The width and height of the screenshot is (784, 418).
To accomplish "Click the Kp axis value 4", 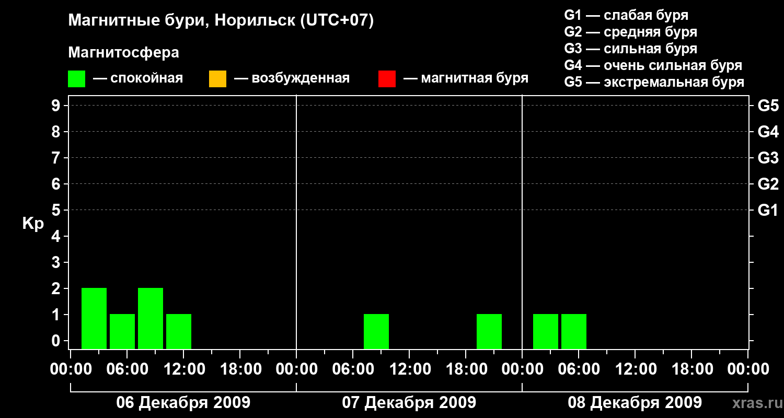I will (57, 236).
